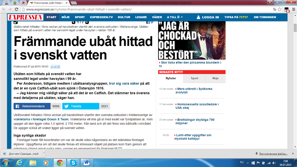Open Internet Explorer from the taskbar
297x167 pixels.
[x=18, y=162]
